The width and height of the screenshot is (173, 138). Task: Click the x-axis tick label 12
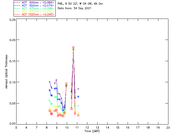87,127
